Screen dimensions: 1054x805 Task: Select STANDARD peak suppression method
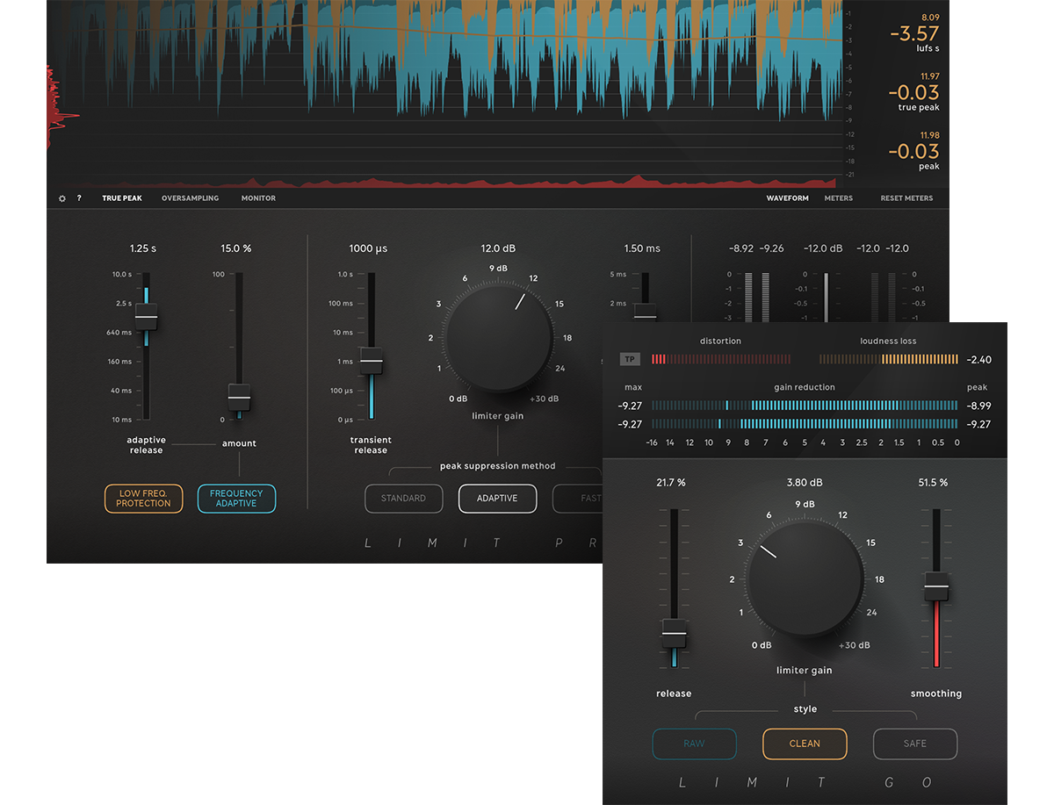click(x=403, y=499)
